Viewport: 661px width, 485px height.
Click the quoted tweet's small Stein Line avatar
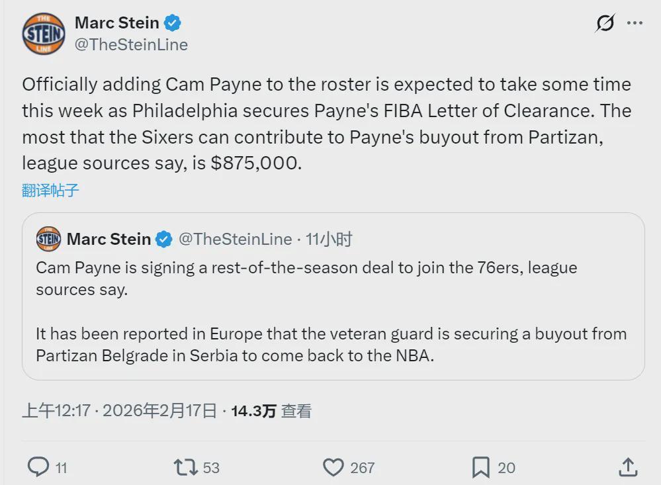[48, 239]
